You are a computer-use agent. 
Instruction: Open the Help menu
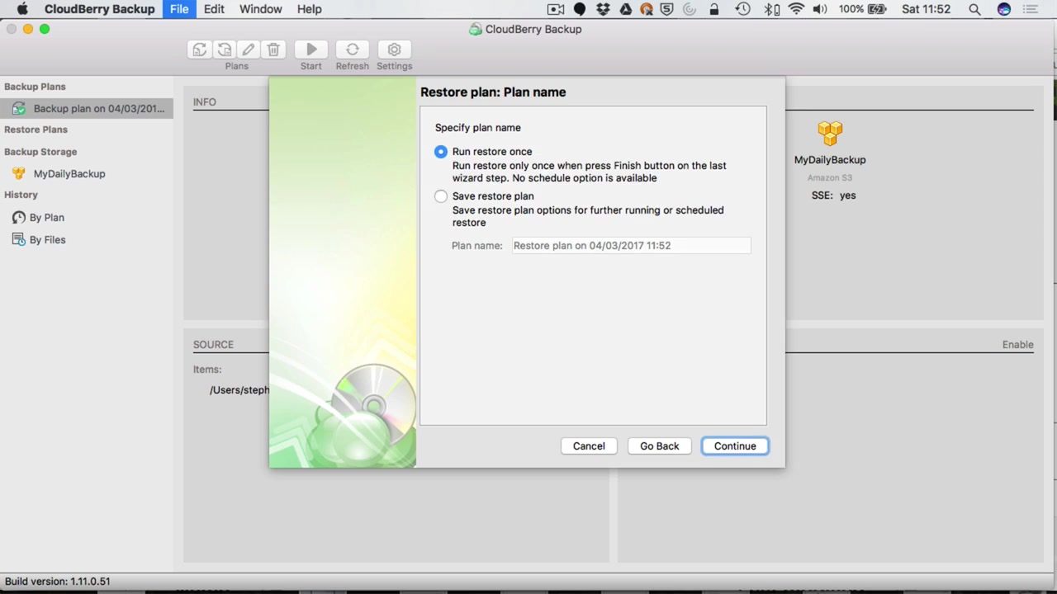point(310,9)
